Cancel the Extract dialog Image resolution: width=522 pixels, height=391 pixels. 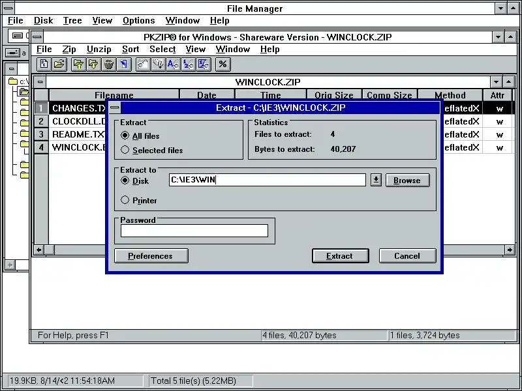407,255
